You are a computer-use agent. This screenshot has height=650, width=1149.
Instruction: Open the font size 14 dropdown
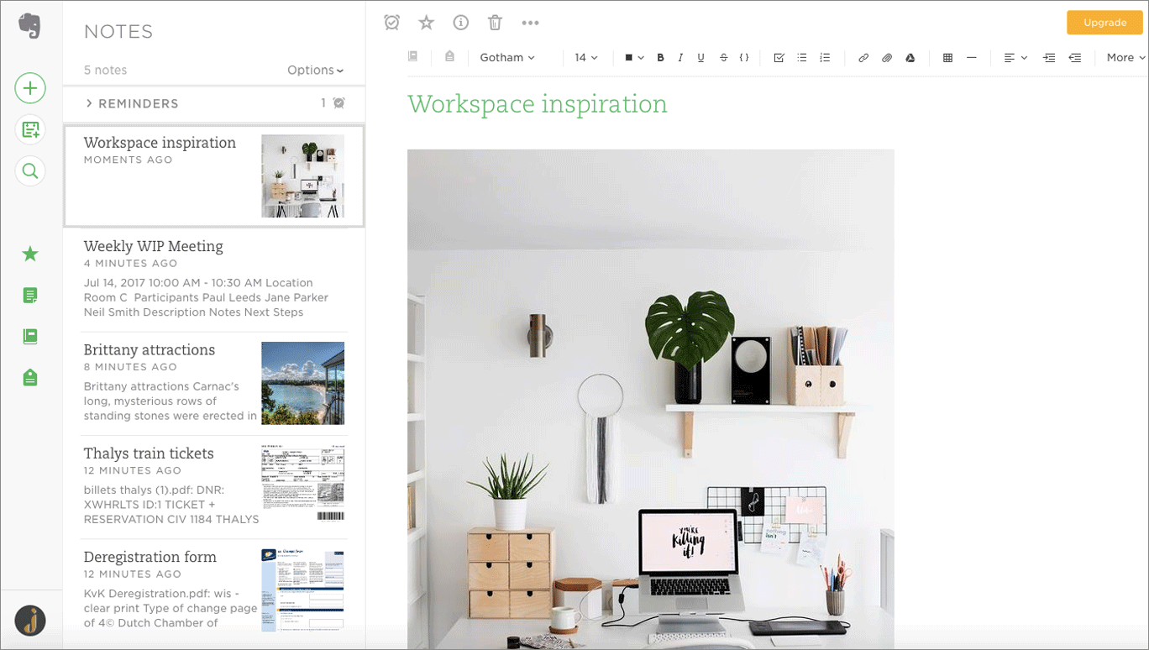[585, 58]
